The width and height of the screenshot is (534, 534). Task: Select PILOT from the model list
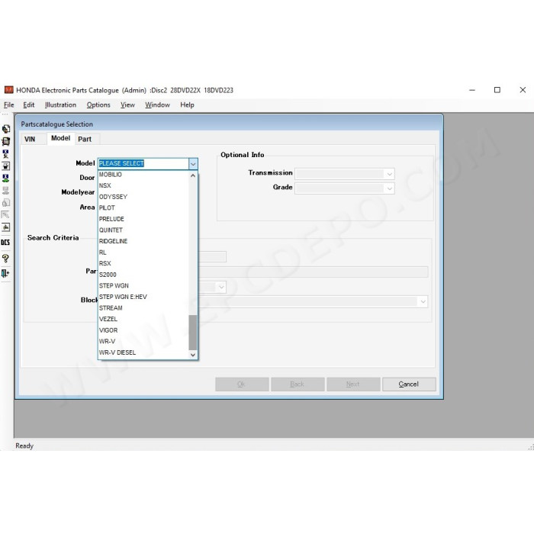[x=143, y=207]
